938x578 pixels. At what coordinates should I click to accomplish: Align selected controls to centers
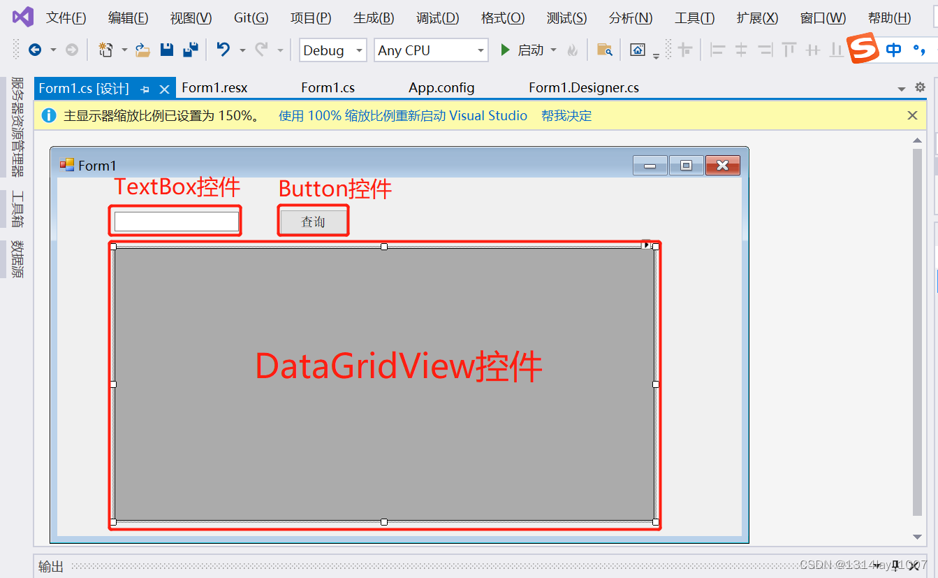[x=741, y=50]
